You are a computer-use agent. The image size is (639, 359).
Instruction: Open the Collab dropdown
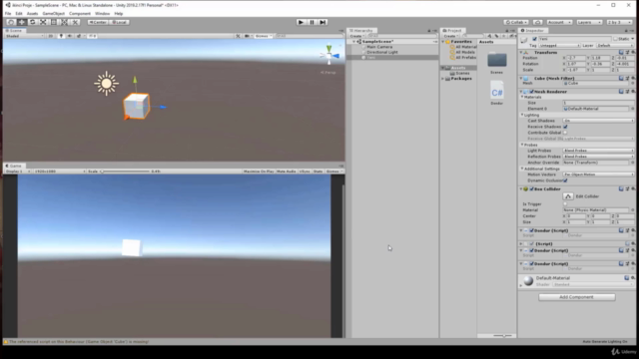tap(516, 22)
